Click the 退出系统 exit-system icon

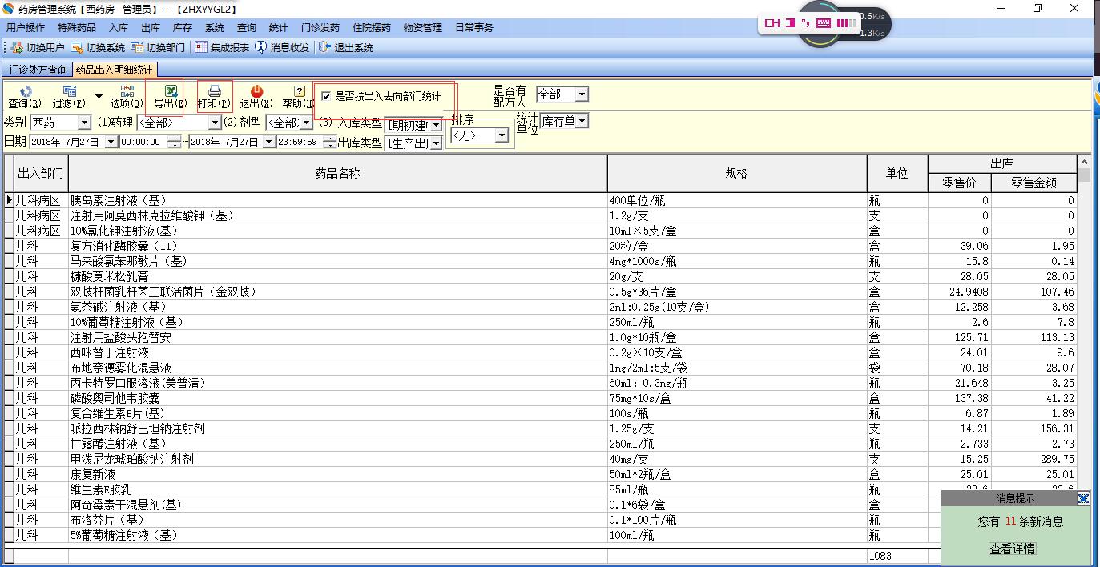coord(325,48)
